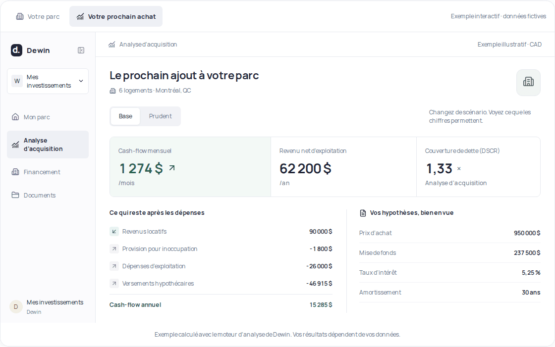Click the building icon at top right
Screen dimensions: 555x347
[x=528, y=82]
